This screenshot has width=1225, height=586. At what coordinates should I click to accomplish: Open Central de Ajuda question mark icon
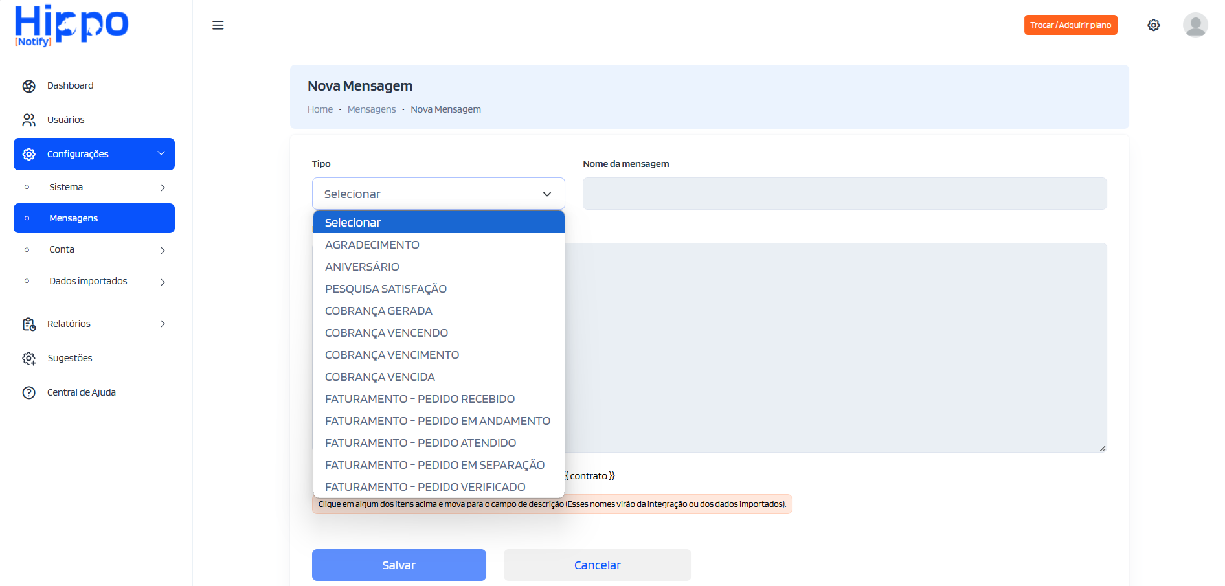click(28, 392)
